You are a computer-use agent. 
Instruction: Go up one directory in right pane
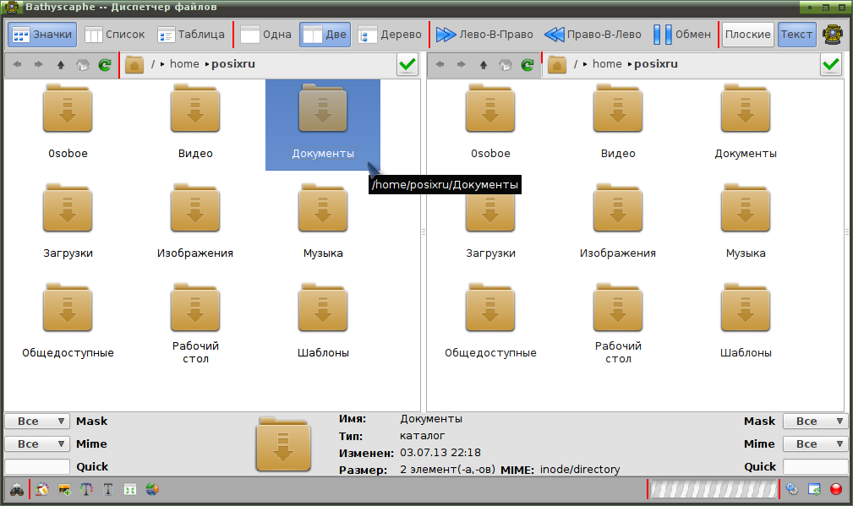coord(483,65)
